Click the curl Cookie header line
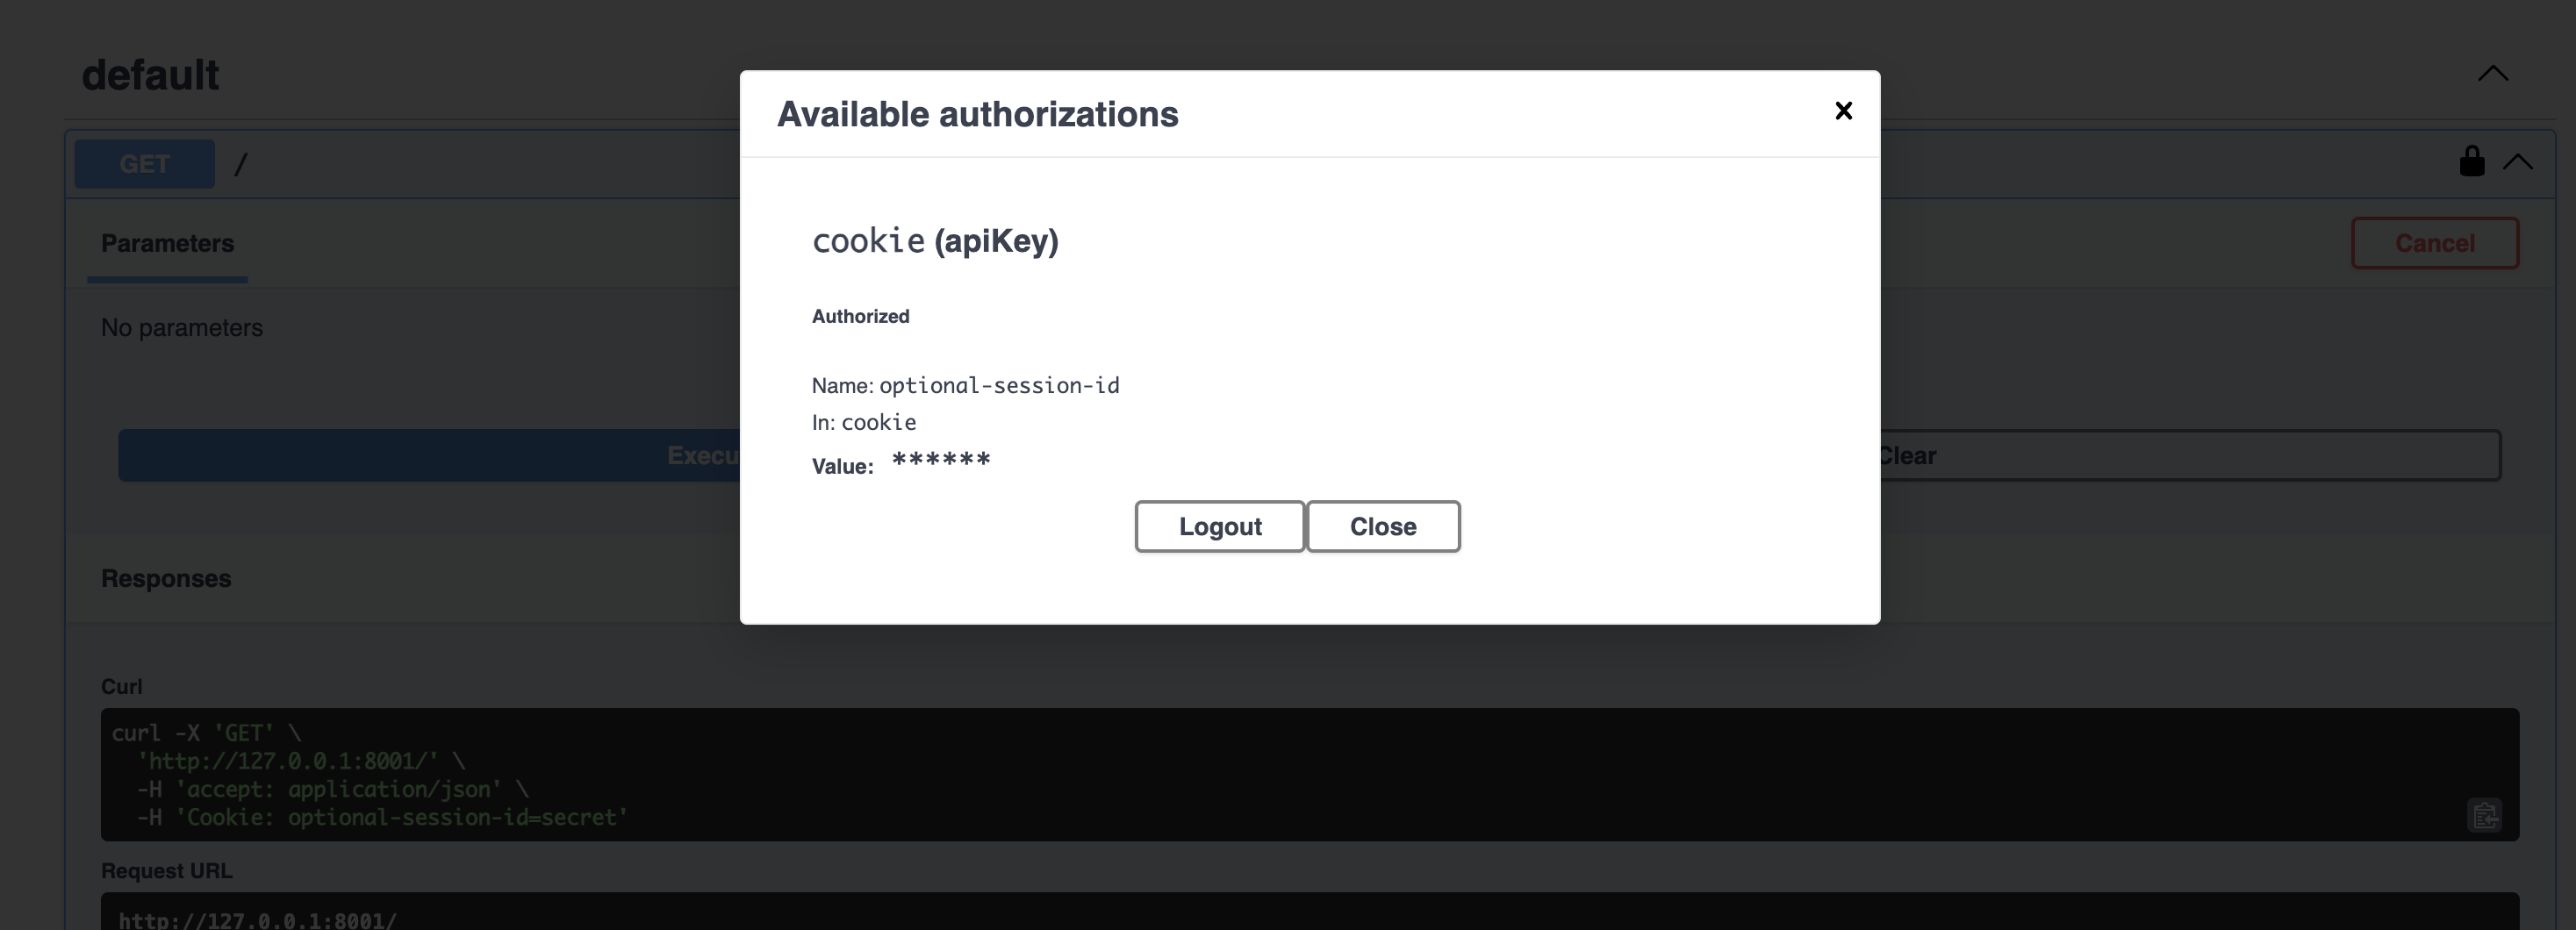The height and width of the screenshot is (930, 2576). (x=383, y=817)
